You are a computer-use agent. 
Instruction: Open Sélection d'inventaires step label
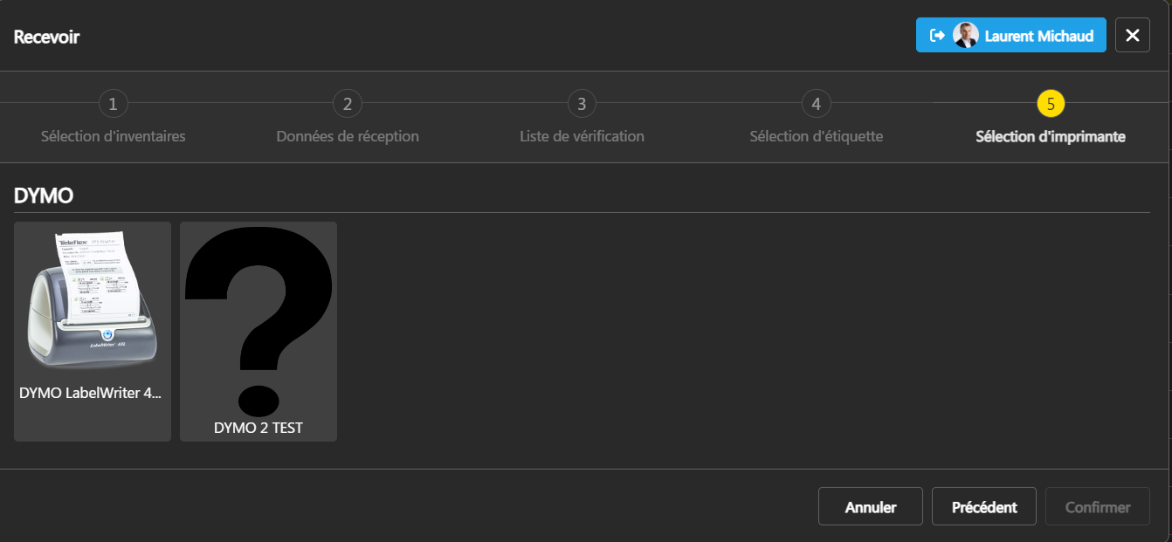click(x=113, y=136)
